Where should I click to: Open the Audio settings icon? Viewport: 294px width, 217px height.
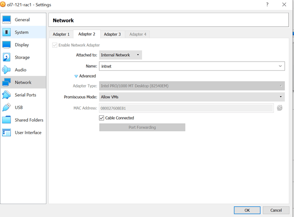(x=6, y=70)
